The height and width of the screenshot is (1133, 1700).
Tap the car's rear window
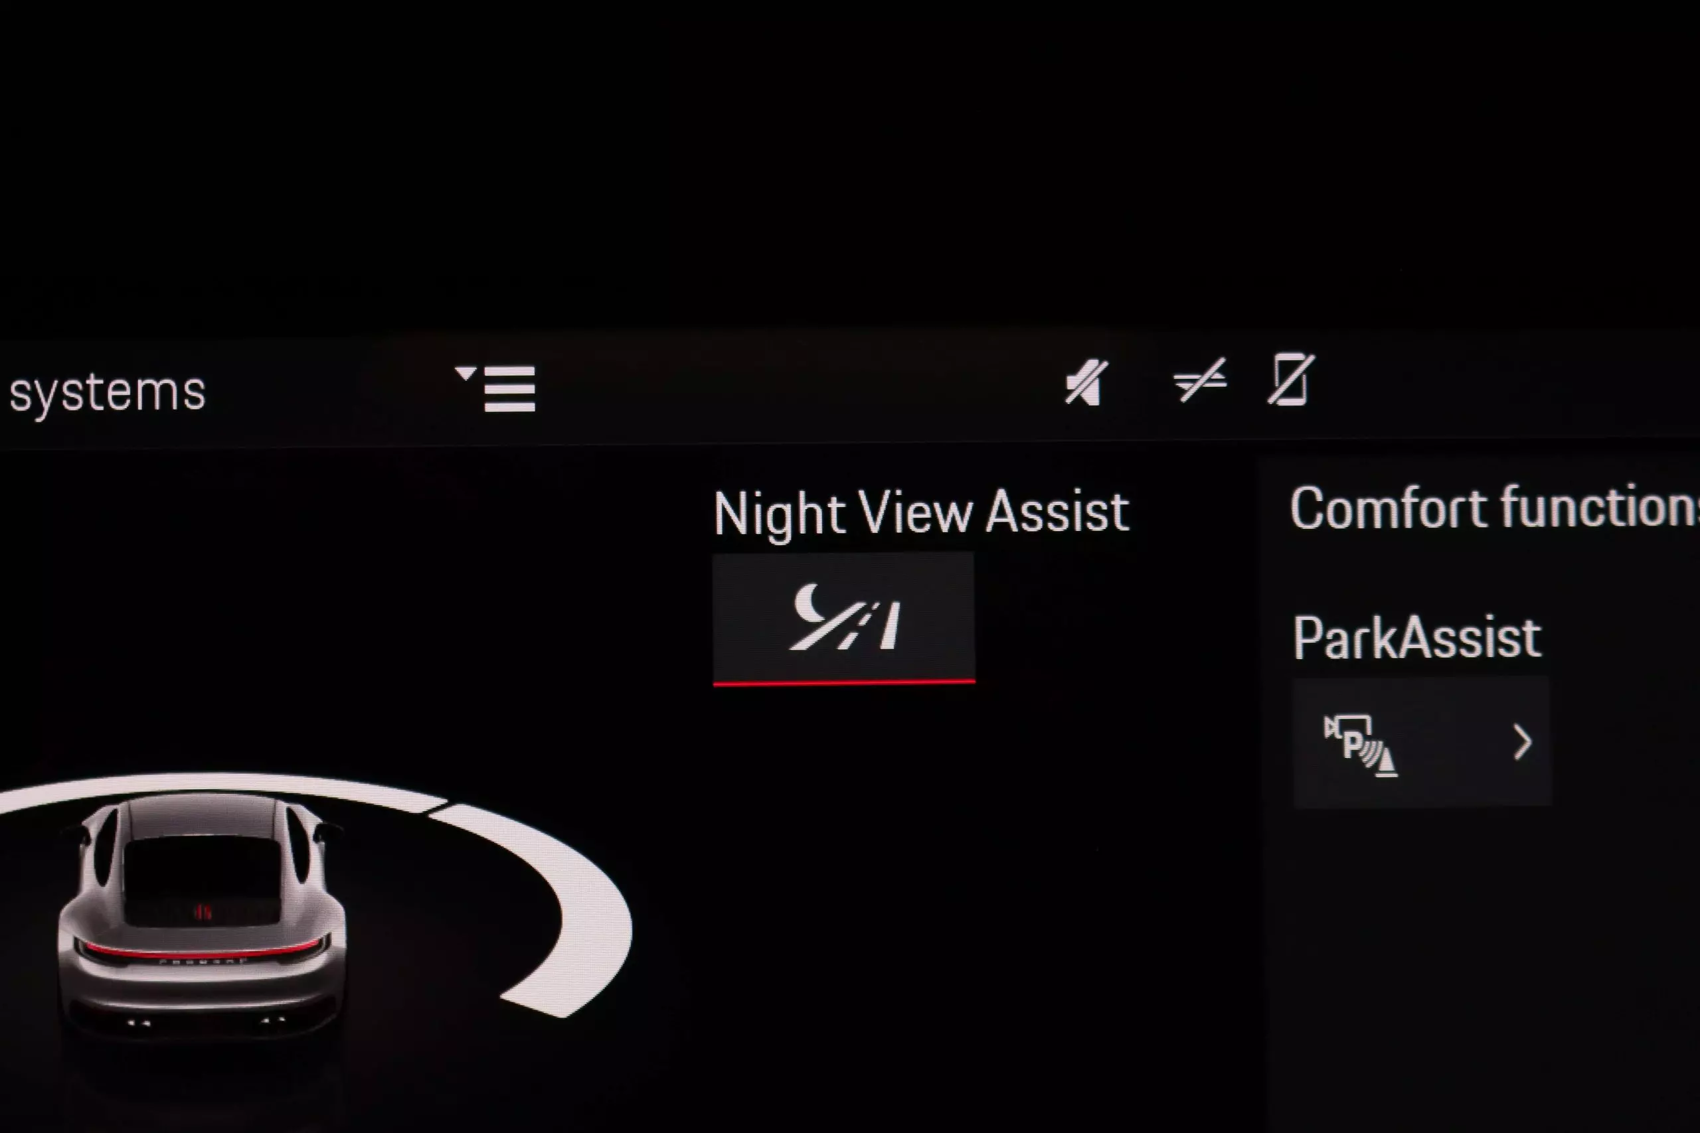point(202,881)
